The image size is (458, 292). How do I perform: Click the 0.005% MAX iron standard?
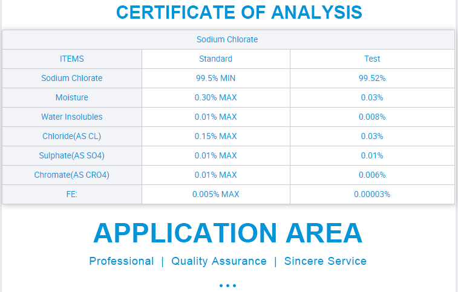point(215,194)
